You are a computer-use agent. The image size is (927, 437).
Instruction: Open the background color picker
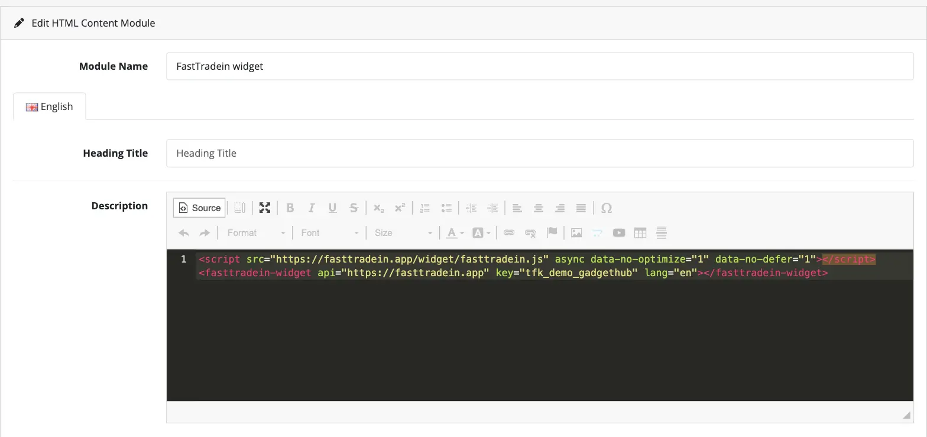pos(481,232)
